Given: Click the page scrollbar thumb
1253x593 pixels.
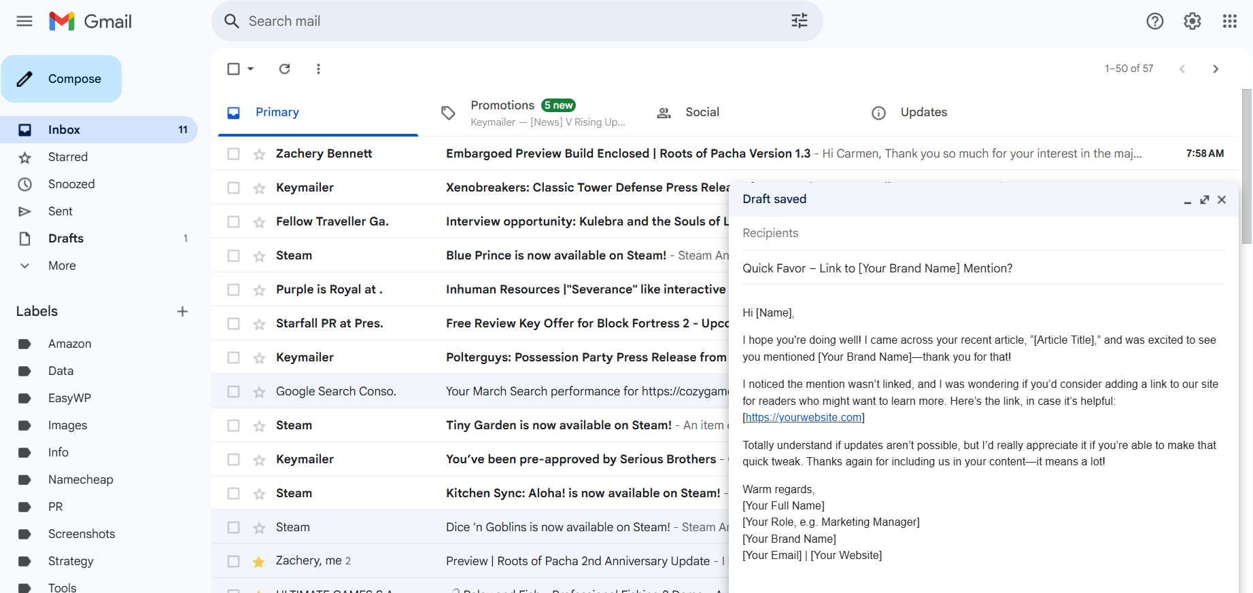Looking at the screenshot, I should pyautogui.click(x=1247, y=166).
